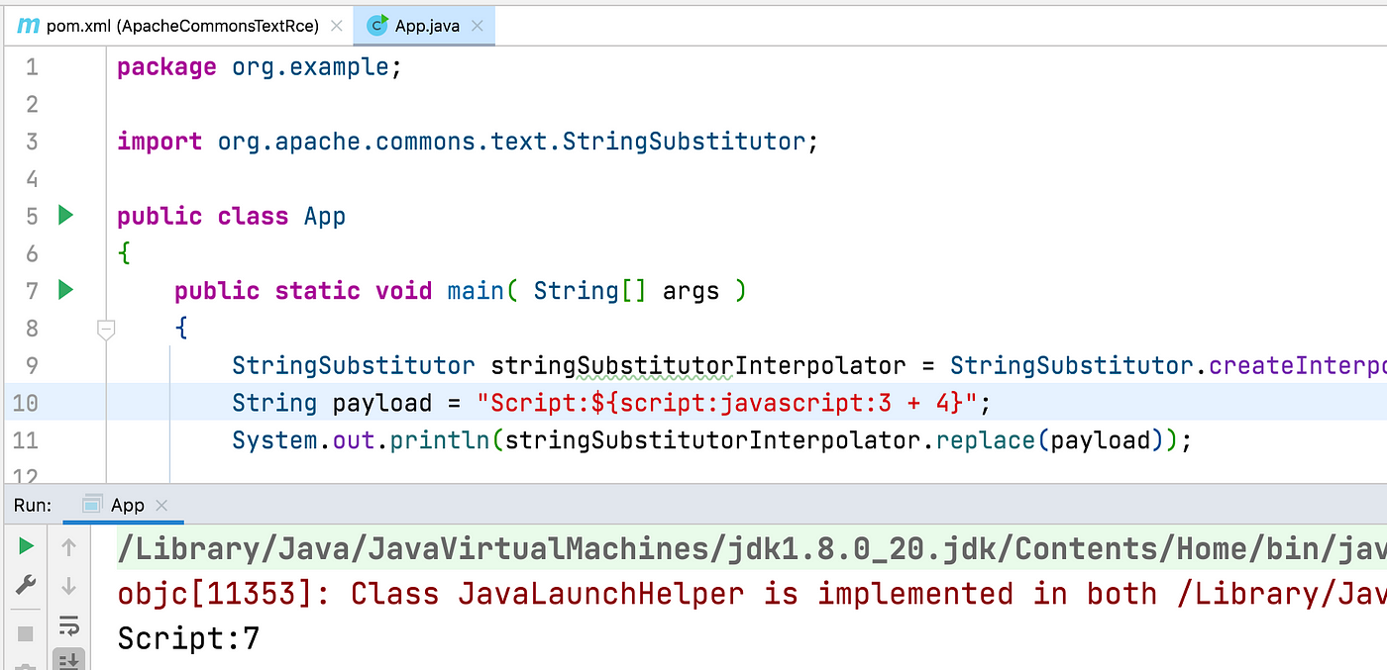This screenshot has height=670, width=1387.
Task: Jump to previous stack trace with up arrow
Action: (x=68, y=546)
